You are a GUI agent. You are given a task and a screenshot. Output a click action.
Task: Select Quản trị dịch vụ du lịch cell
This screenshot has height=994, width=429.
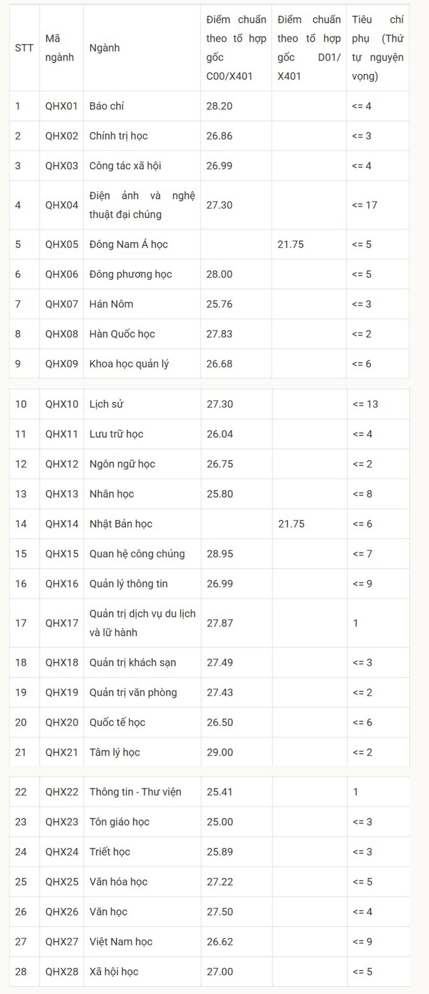click(142, 623)
